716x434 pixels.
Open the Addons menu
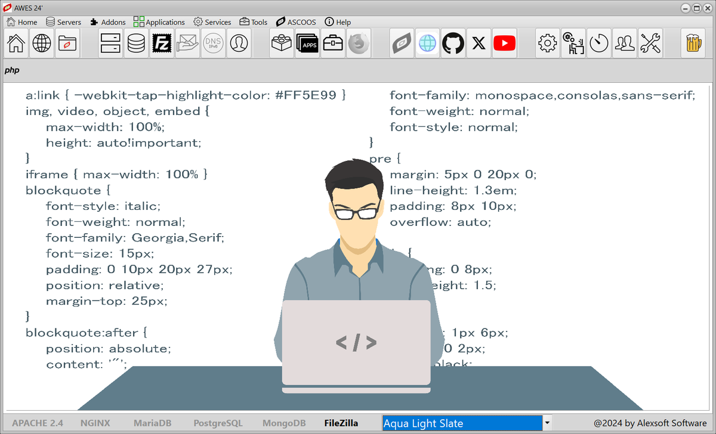tap(107, 21)
